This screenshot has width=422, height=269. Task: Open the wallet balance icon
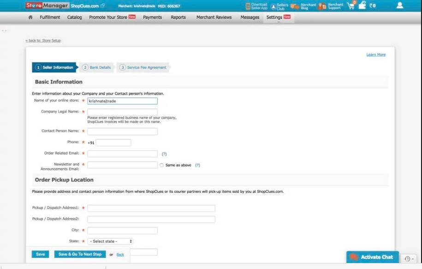click(x=363, y=6)
